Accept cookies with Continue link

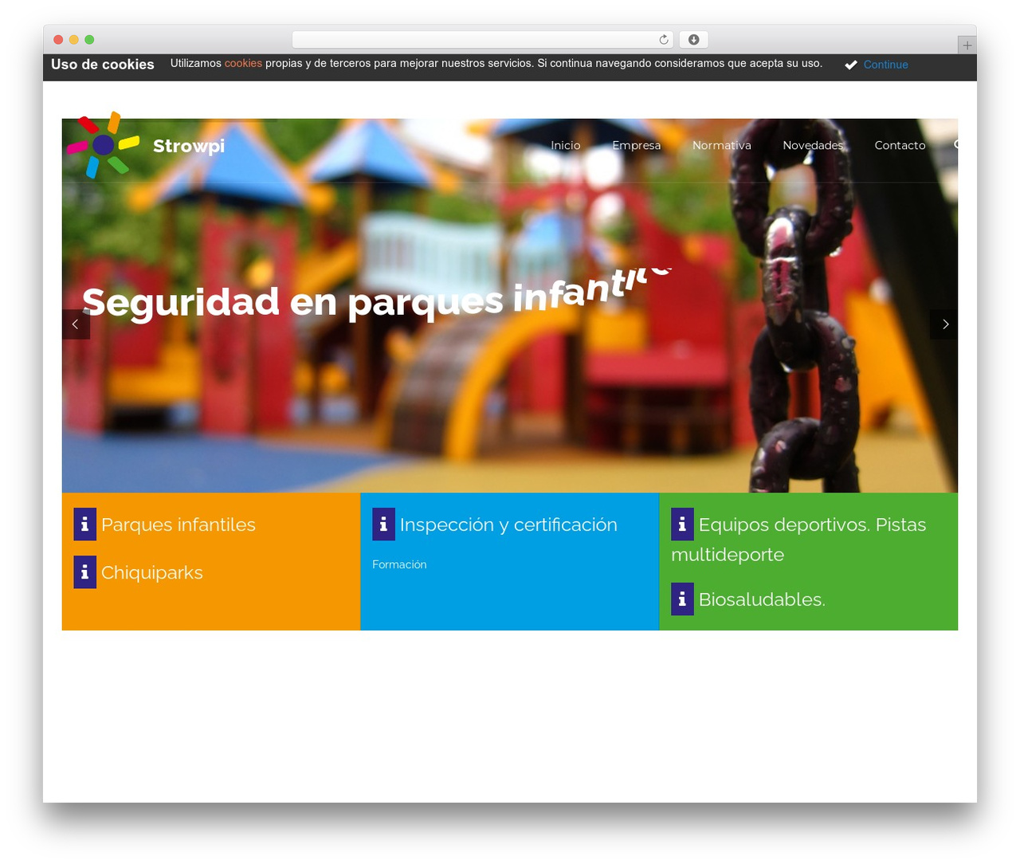click(x=886, y=65)
